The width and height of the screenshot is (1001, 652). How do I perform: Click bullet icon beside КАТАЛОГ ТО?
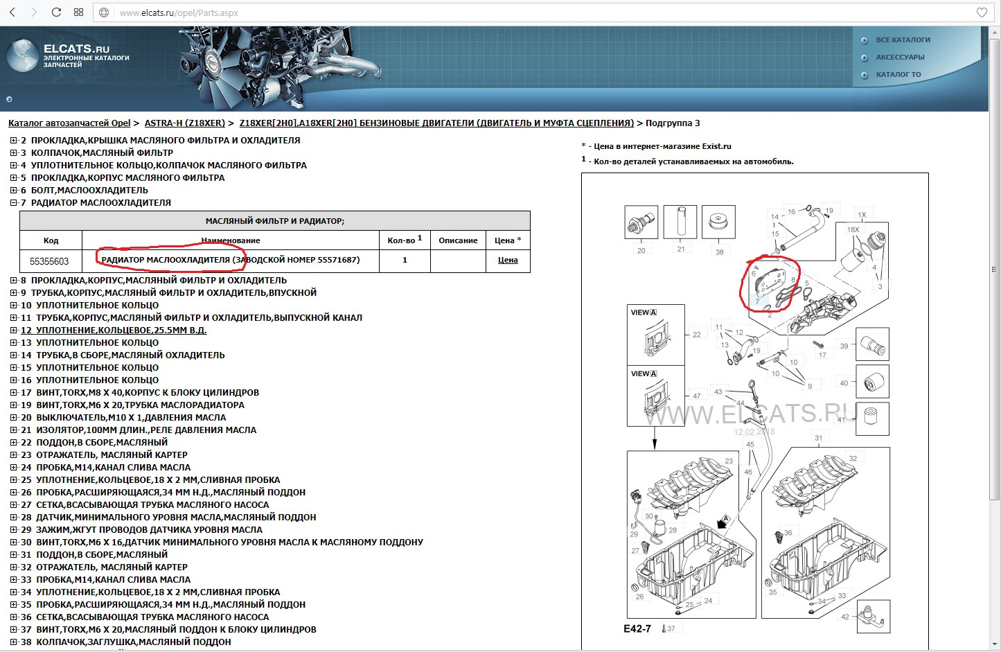point(864,75)
